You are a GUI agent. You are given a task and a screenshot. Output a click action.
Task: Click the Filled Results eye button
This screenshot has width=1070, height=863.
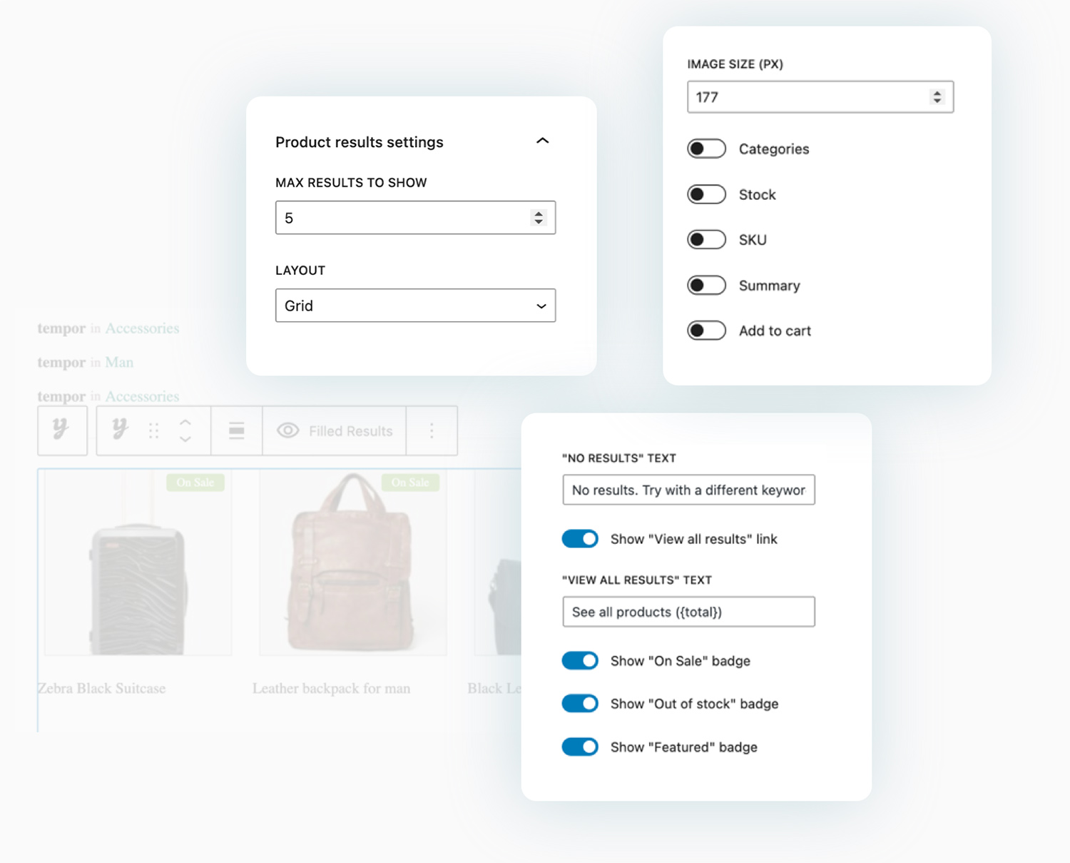click(x=335, y=430)
